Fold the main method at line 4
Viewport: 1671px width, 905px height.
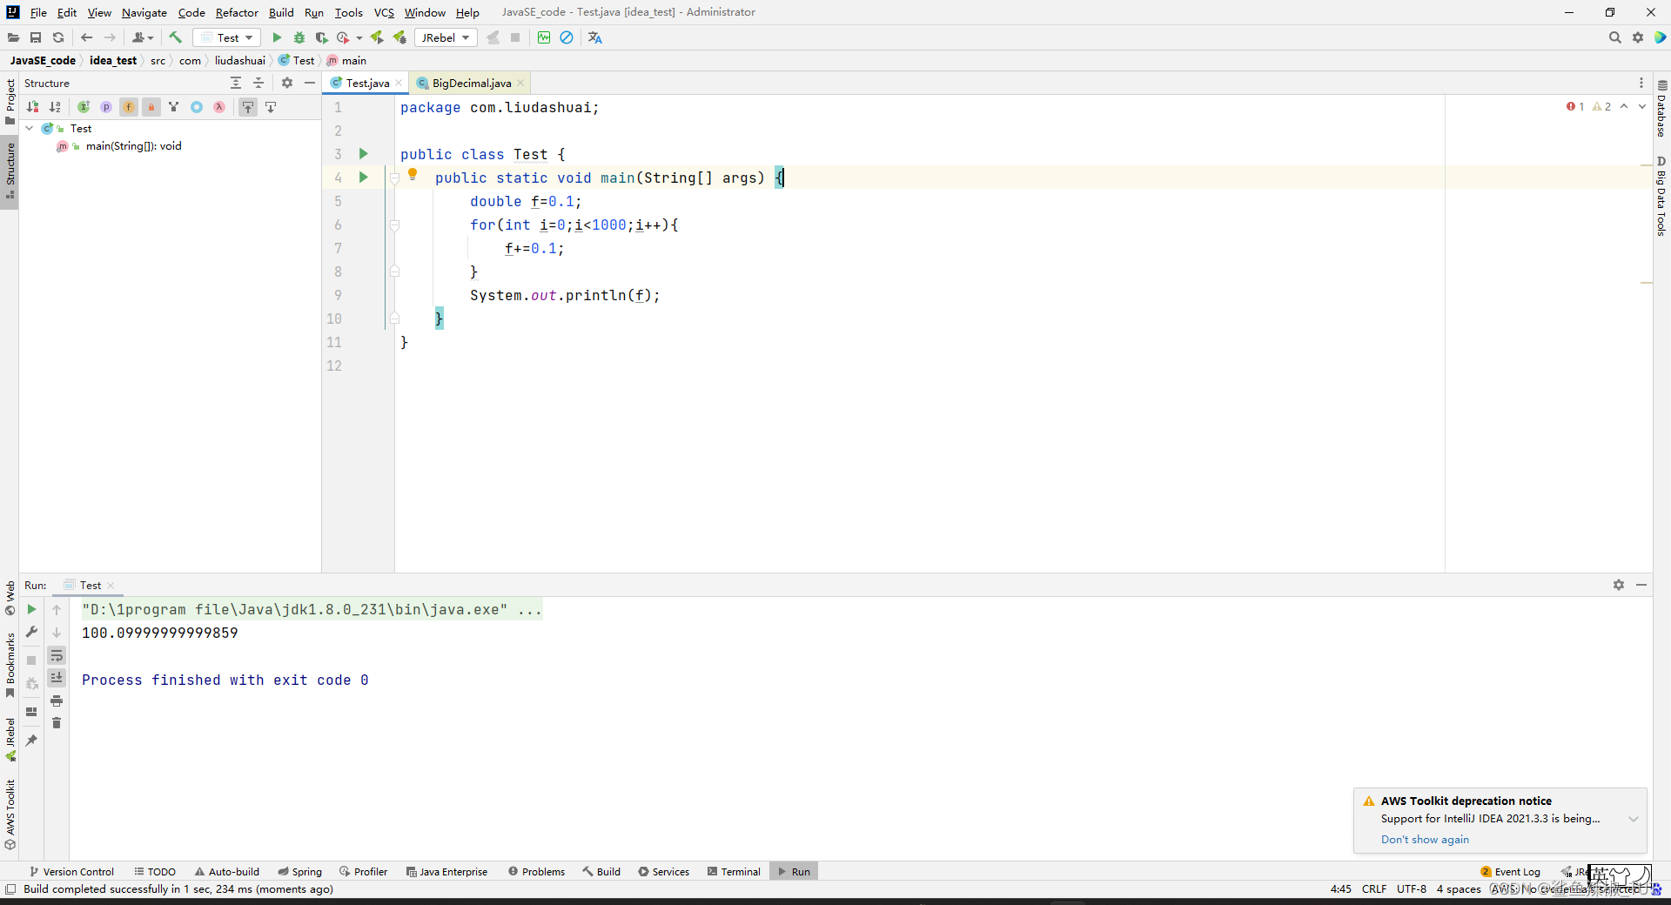click(394, 178)
